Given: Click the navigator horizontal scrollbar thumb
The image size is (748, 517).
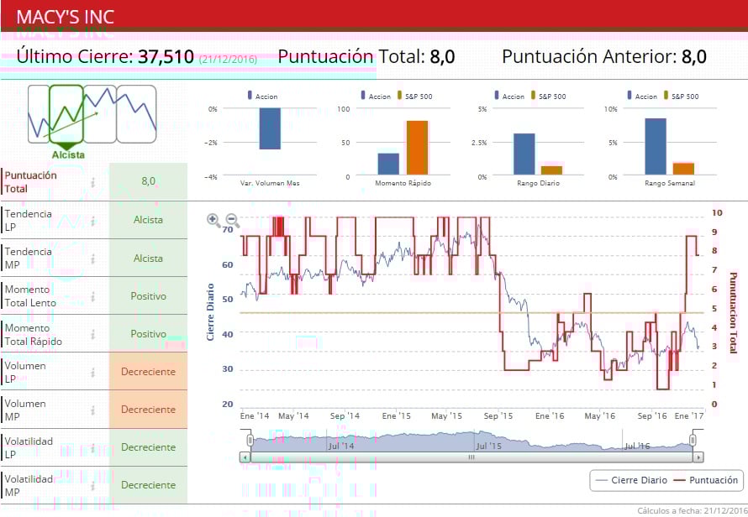Looking at the screenshot, I should coord(471,457).
